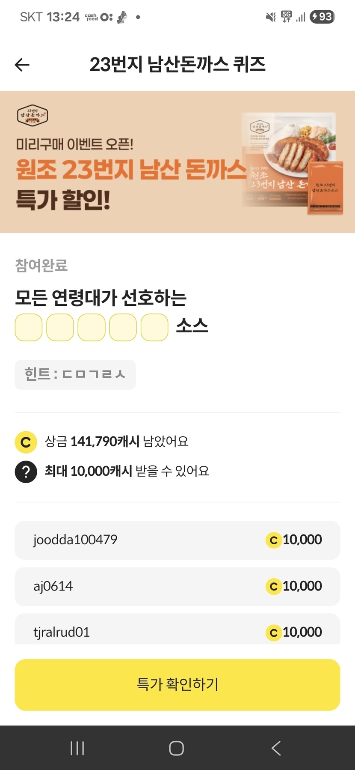Tap the question mark help icon
The image size is (355, 770).
tap(26, 472)
